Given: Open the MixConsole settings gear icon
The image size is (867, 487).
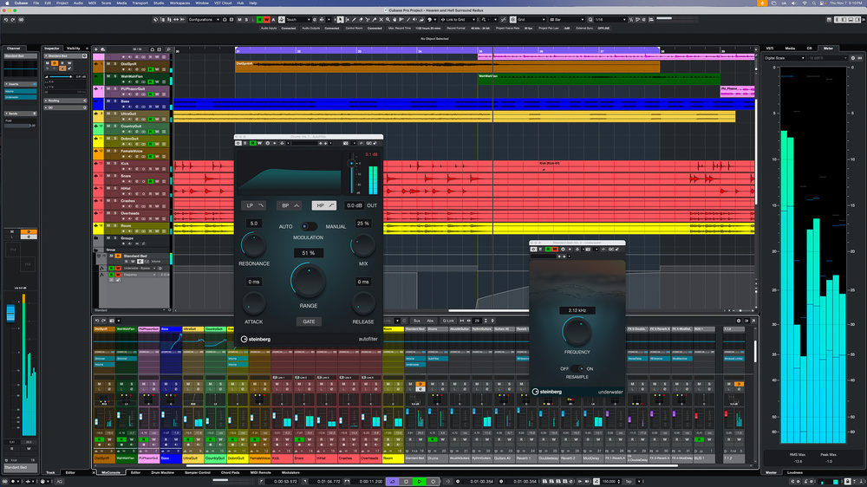Looking at the screenshot, I should click(738, 321).
